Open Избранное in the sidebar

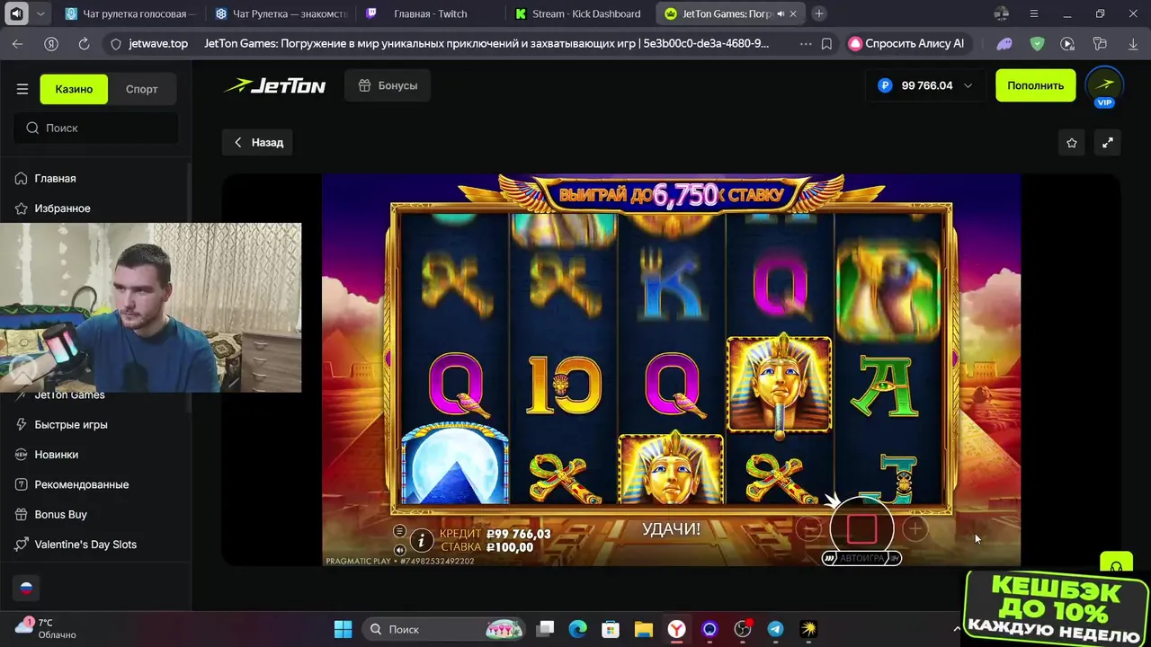[x=62, y=208]
